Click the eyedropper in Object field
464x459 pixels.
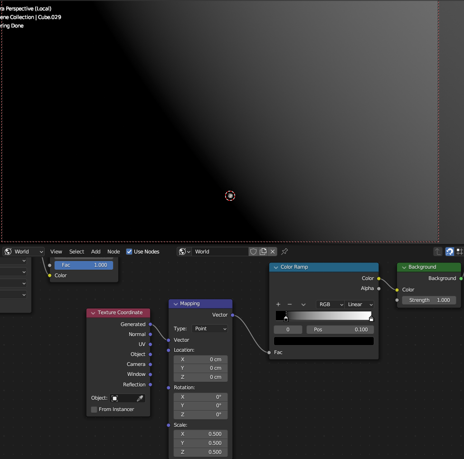pos(140,398)
